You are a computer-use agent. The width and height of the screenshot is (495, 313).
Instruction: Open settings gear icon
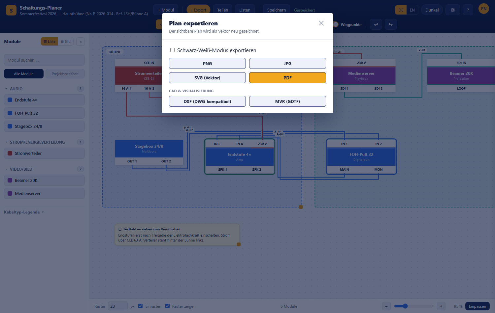click(453, 10)
